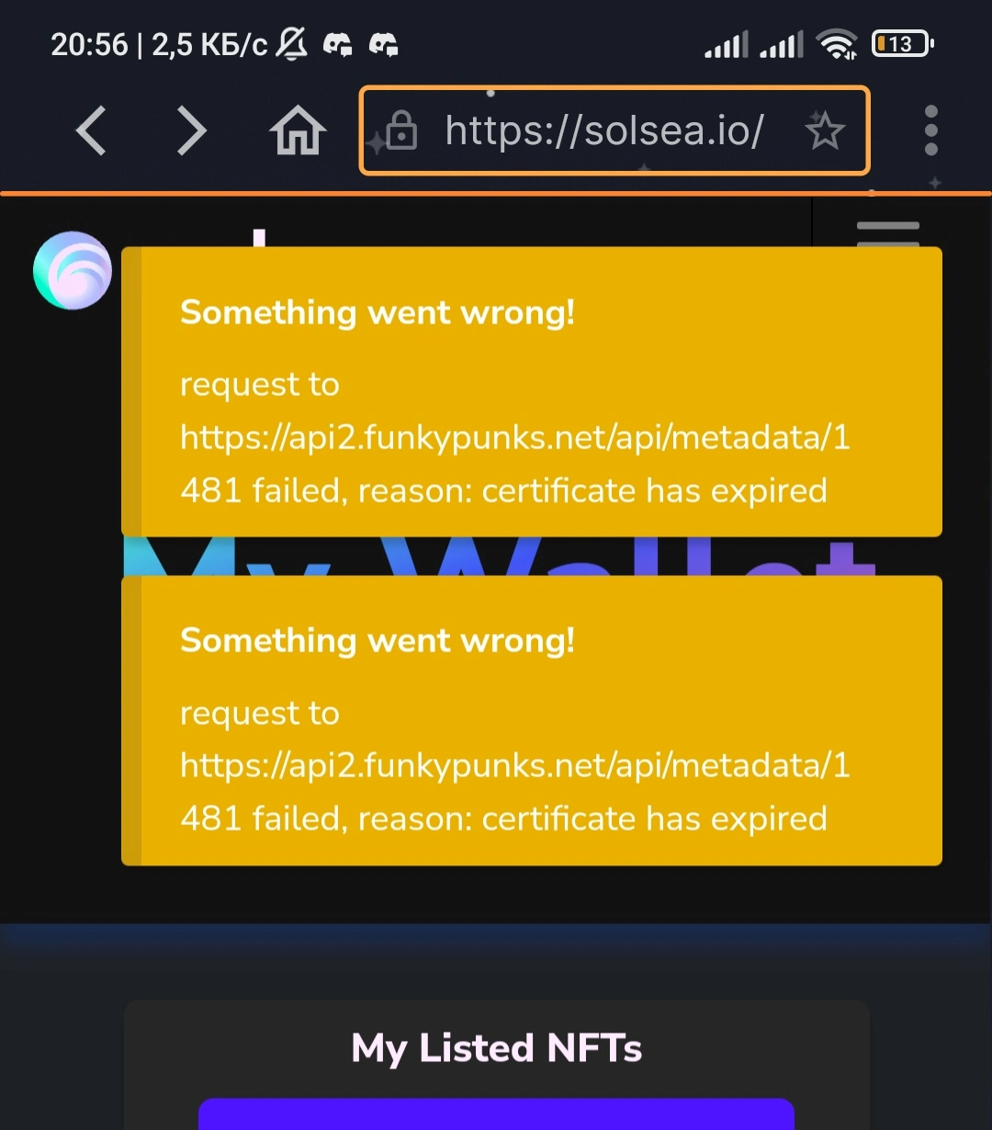
Task: Tap the battery indicator in status bar
Action: click(902, 43)
